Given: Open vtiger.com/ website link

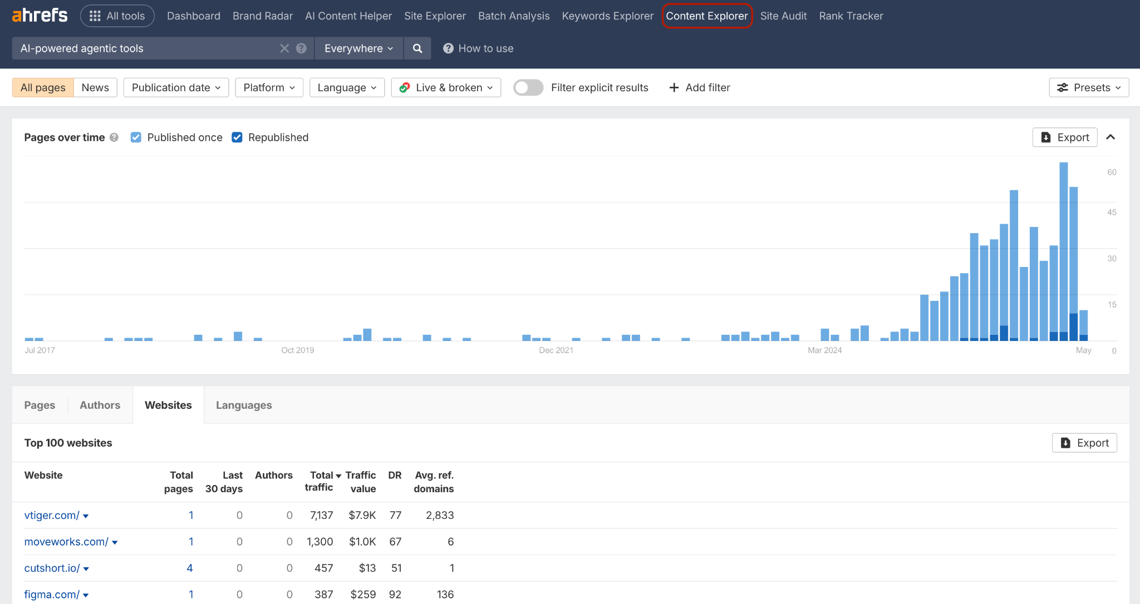Looking at the screenshot, I should coord(52,515).
